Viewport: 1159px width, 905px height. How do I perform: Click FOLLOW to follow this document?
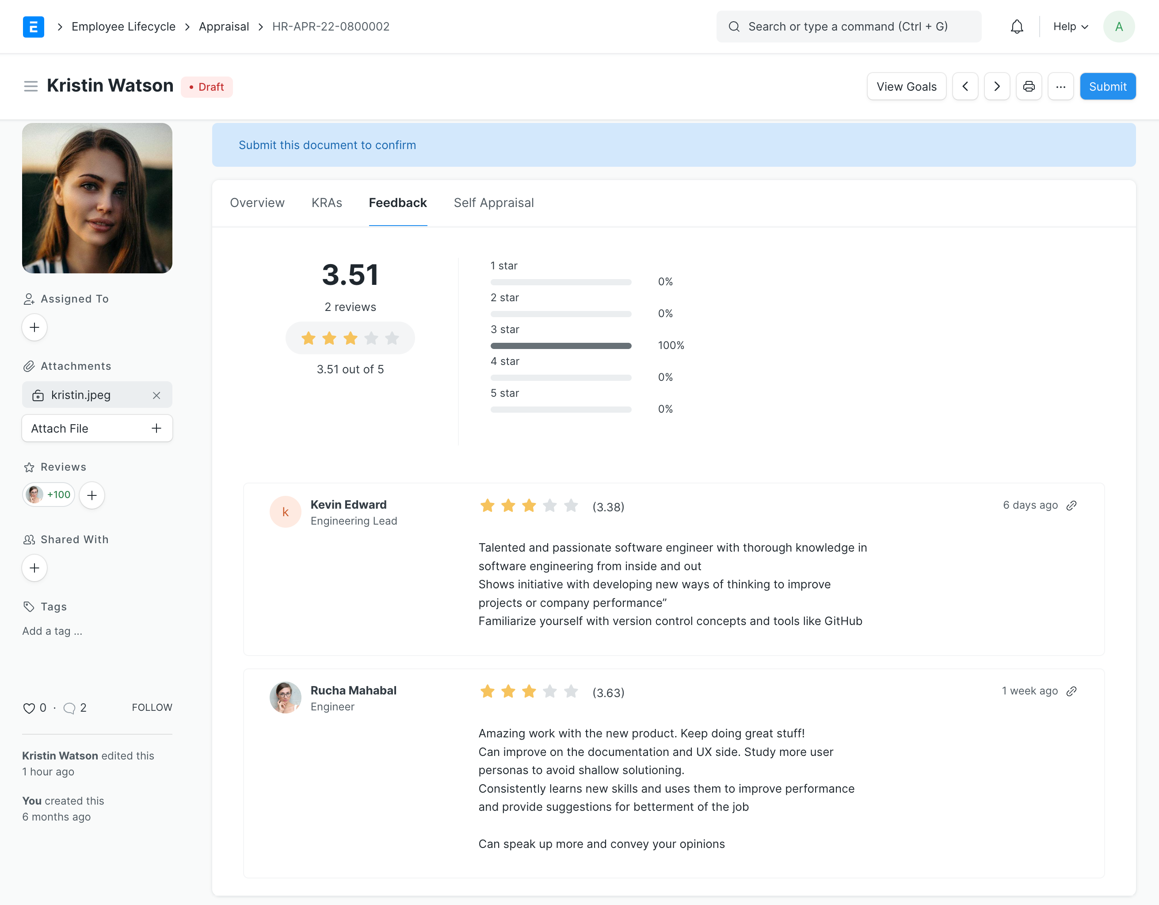(x=152, y=707)
